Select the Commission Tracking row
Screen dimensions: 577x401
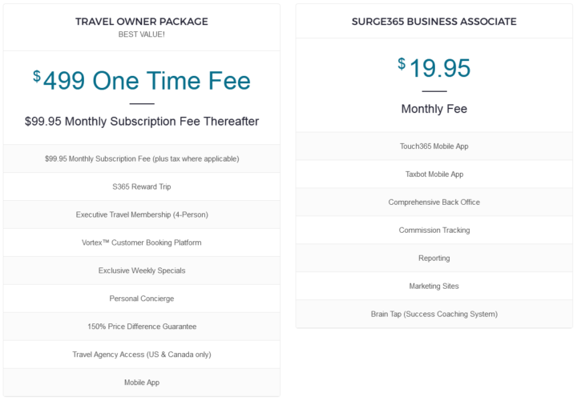coord(434,230)
